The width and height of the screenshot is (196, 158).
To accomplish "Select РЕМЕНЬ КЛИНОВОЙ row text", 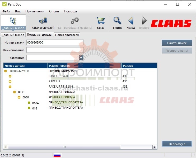I will pos(63,71).
